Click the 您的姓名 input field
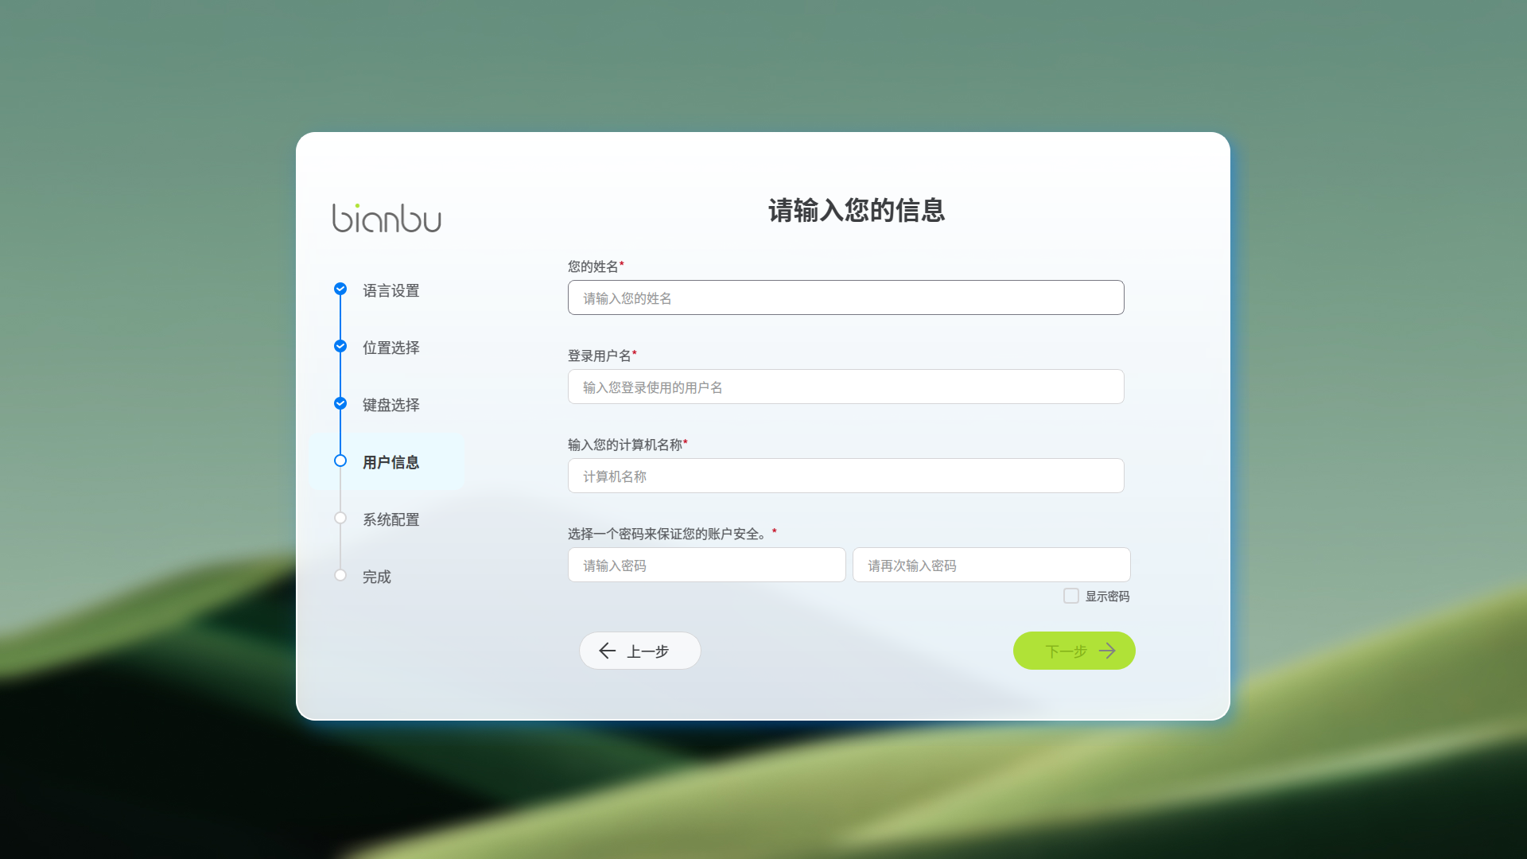The width and height of the screenshot is (1527, 859). point(845,297)
